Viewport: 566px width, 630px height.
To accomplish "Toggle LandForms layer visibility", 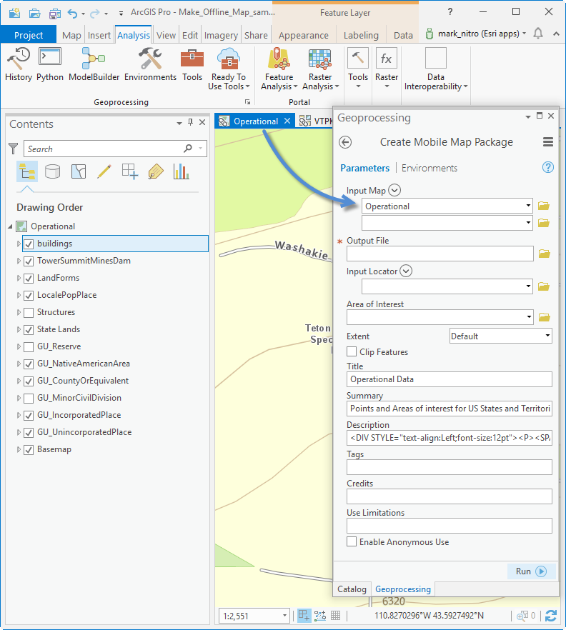I will [x=29, y=278].
